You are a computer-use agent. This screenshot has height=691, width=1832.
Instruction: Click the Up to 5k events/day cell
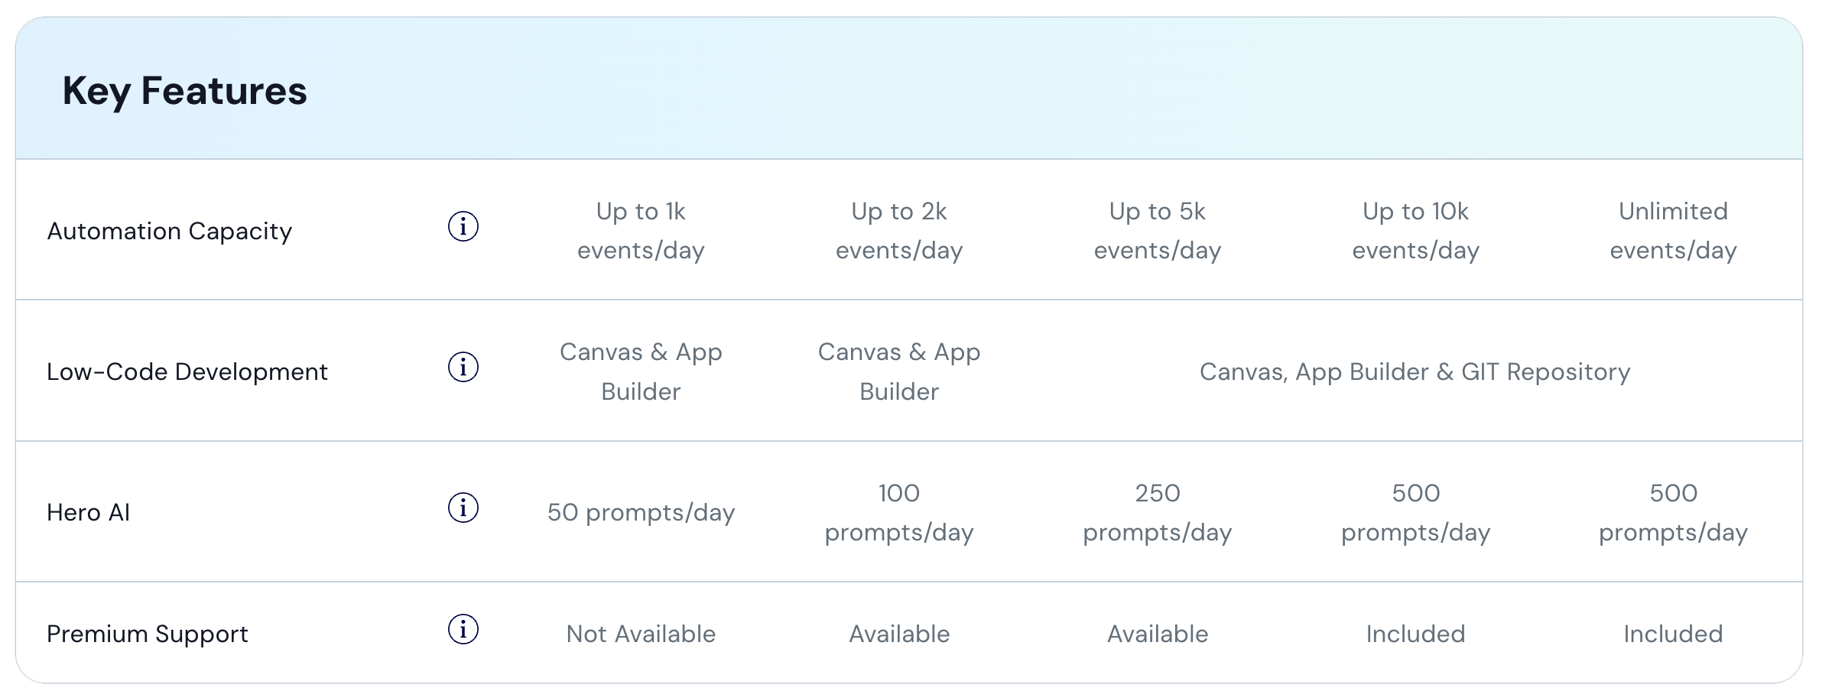[1158, 230]
